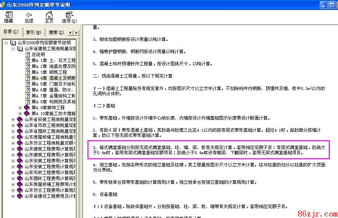Image resolution: width=338 pixels, height=218 pixels.
Task: Open the 主页 (Home) toolbar icon
Action: [49, 17]
